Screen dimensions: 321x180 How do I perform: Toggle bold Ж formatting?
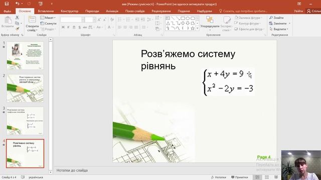coord(63,27)
